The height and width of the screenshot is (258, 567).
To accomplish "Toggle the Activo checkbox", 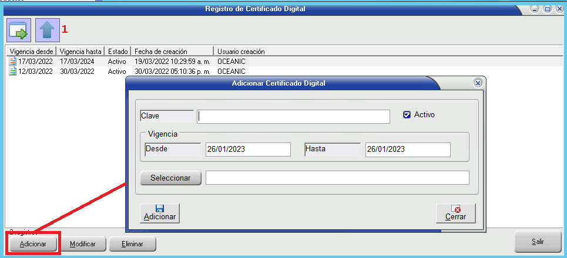I will 407,115.
